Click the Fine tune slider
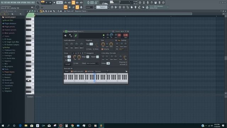The width and height of the screenshot is (227, 128). point(107,71)
